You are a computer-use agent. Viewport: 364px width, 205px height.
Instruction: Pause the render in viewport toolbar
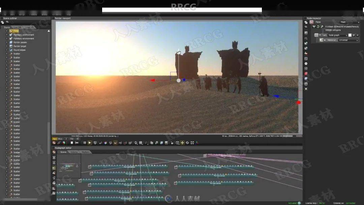(x=85, y=143)
